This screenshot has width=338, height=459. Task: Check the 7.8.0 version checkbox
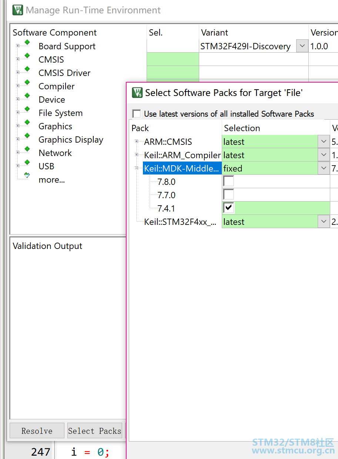tap(228, 182)
